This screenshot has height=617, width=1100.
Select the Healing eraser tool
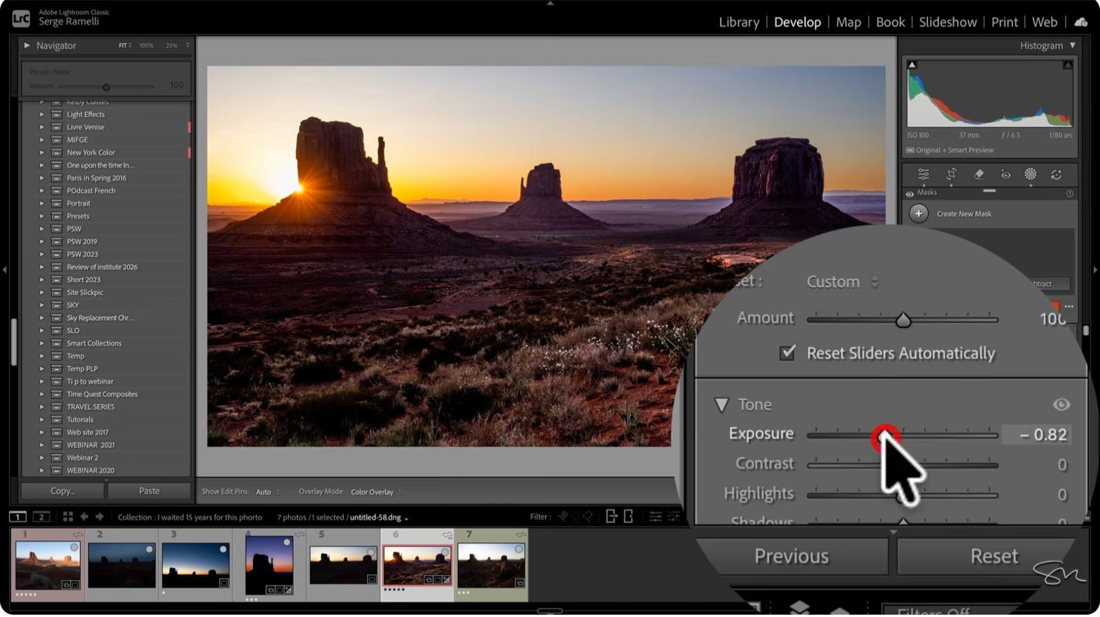(x=979, y=174)
